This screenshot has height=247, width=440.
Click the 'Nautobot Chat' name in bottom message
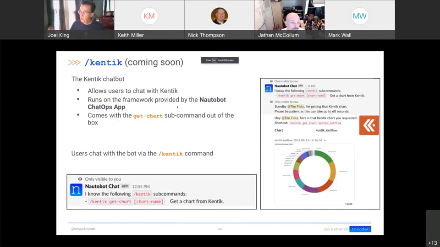(102, 186)
